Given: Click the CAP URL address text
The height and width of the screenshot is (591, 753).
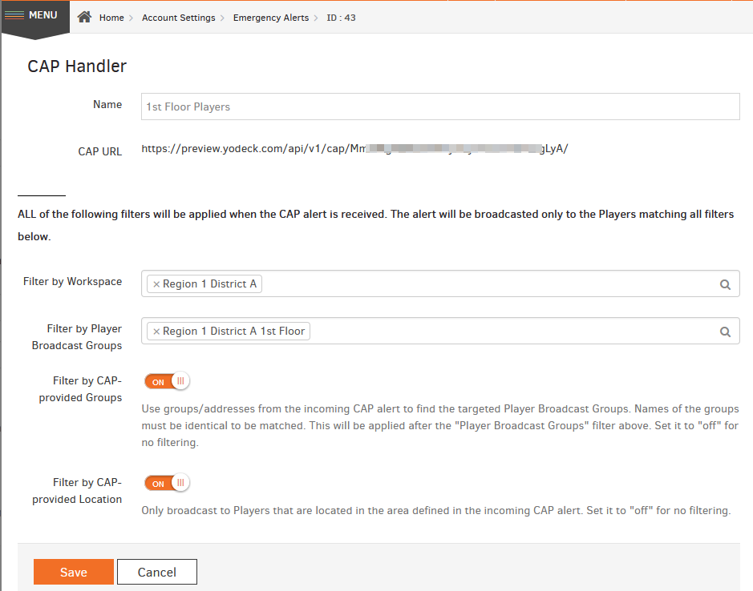Looking at the screenshot, I should (354, 149).
